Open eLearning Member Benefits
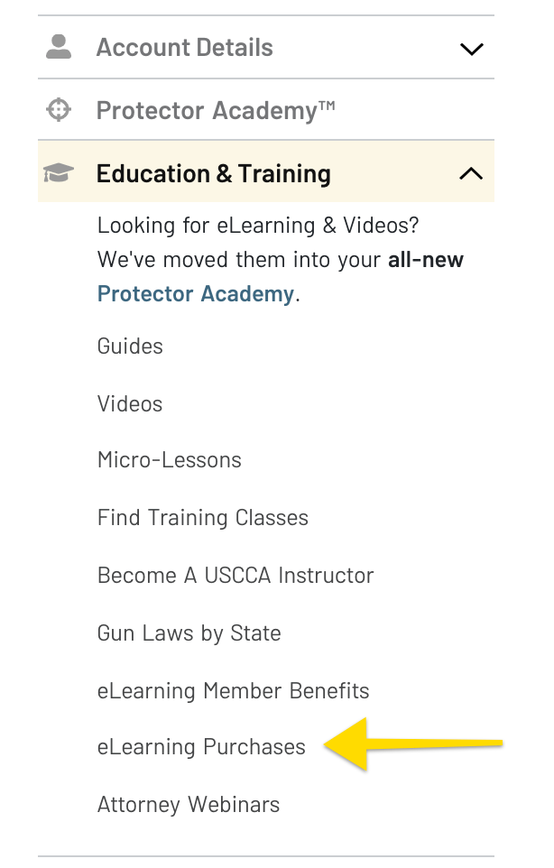 tap(234, 691)
